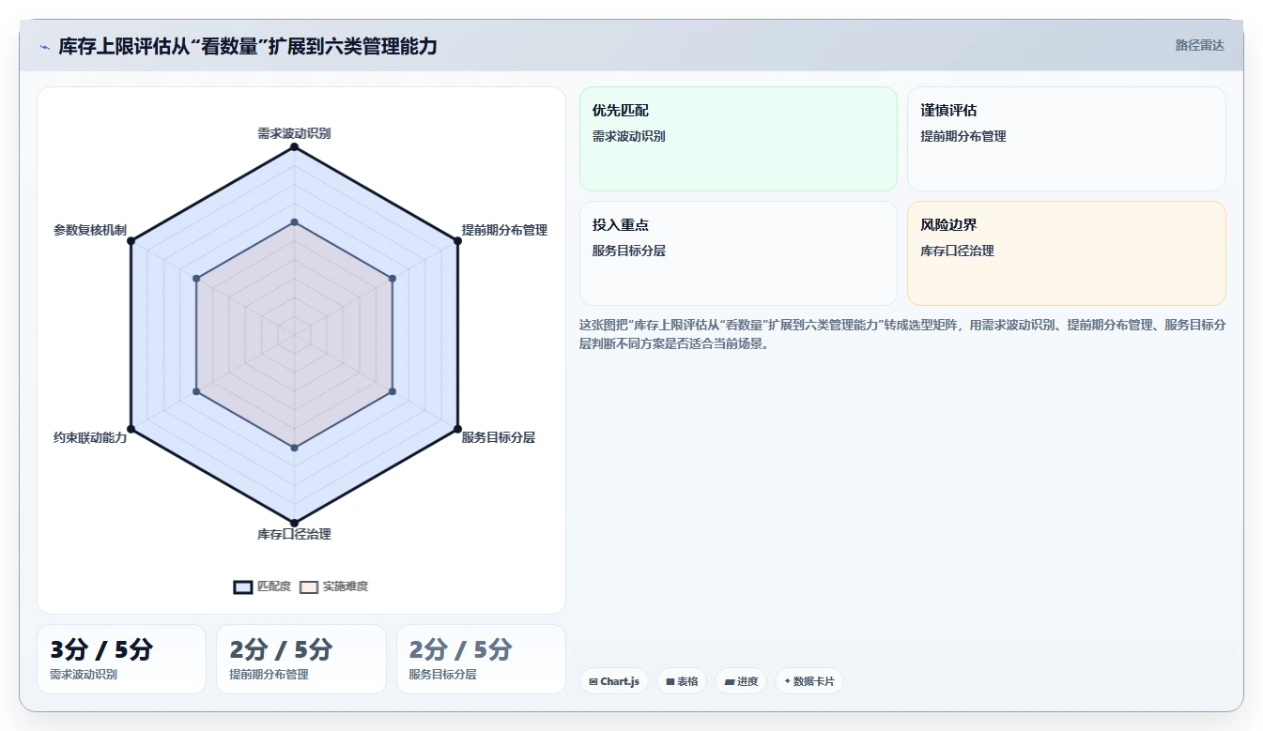Click the 参数复核机制 radar axis label
This screenshot has width=1263, height=731.
90,230
